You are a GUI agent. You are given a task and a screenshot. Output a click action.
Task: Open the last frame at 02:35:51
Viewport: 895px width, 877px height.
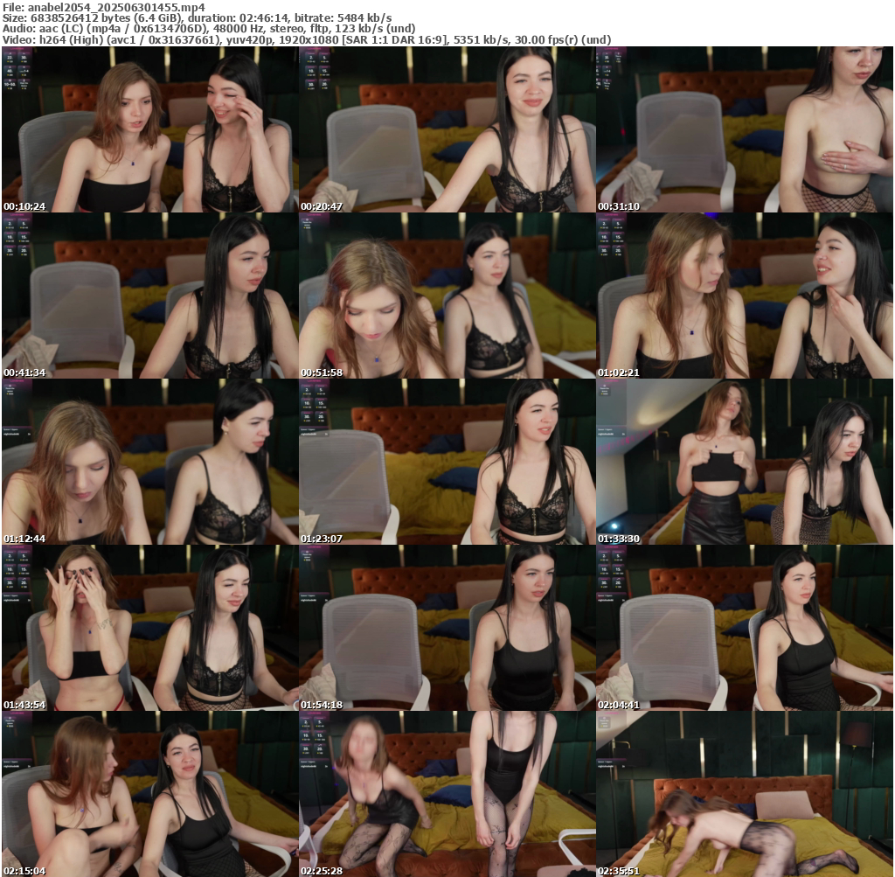tap(744, 794)
